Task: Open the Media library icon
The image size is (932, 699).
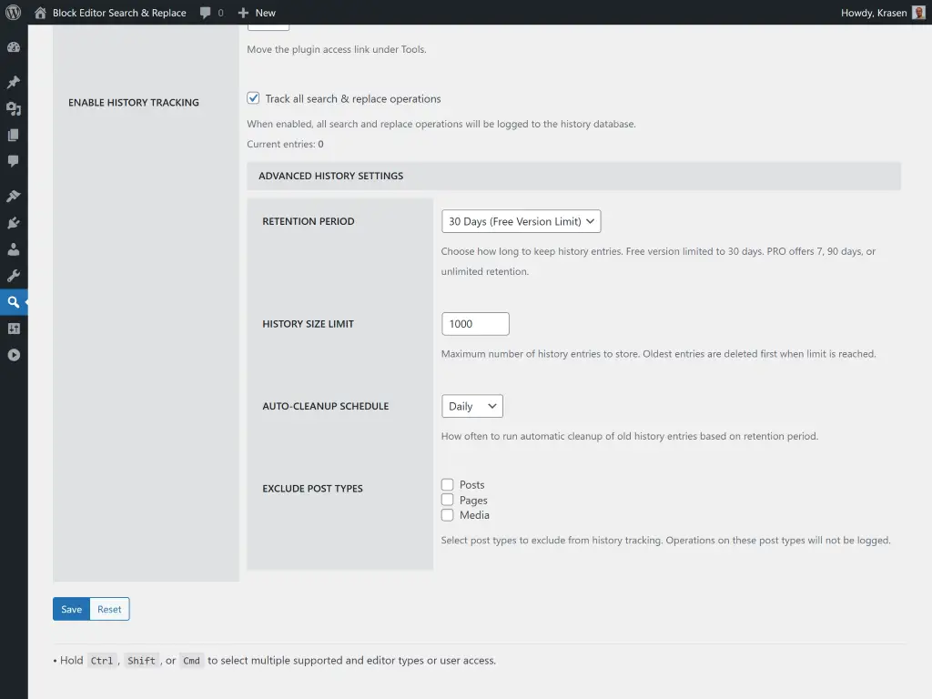Action: point(13,108)
